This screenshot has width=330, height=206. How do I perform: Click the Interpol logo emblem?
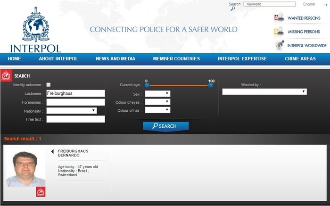click(x=35, y=25)
